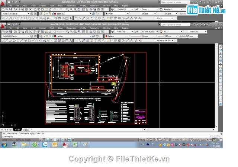Open netdam layer dropdown

pyautogui.click(x=90, y=36)
